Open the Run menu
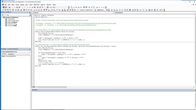 (x=27, y=5)
